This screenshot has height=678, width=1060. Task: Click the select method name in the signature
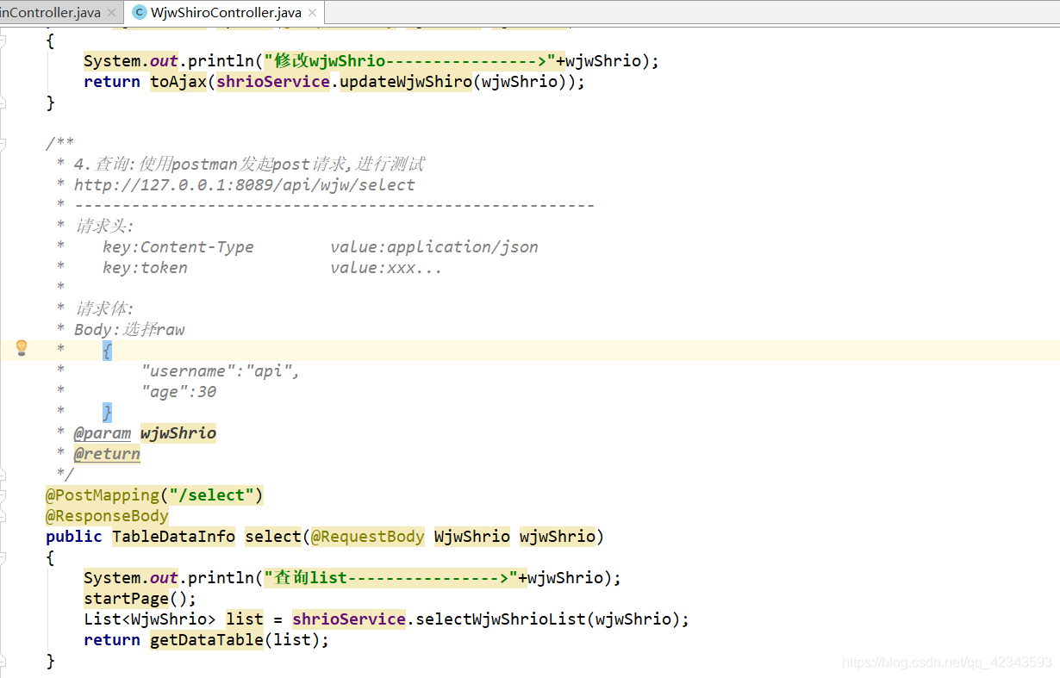(273, 537)
